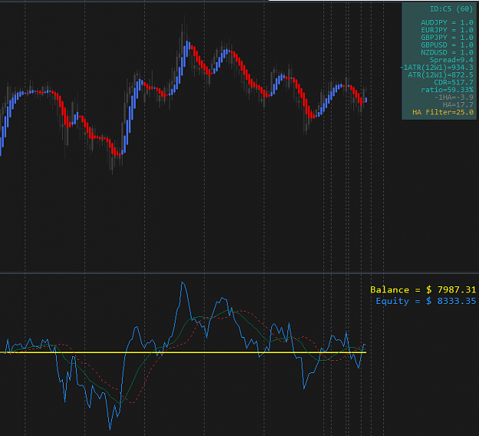Select the GBPUSD = 1.0 entry
This screenshot has width=479, height=436.
[447, 45]
